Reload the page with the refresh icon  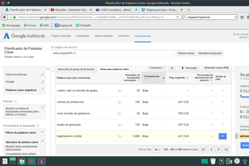178,17
